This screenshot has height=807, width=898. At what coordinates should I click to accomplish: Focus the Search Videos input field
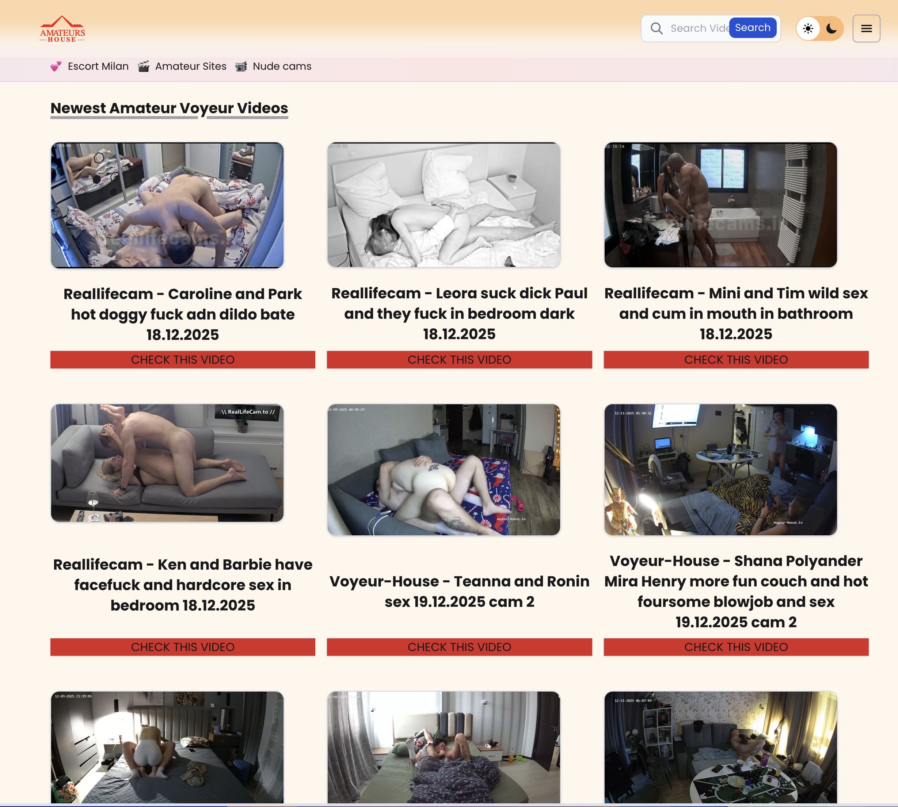699,29
